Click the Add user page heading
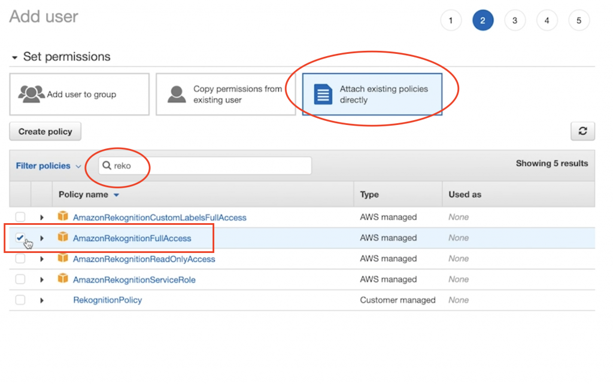 (x=44, y=17)
